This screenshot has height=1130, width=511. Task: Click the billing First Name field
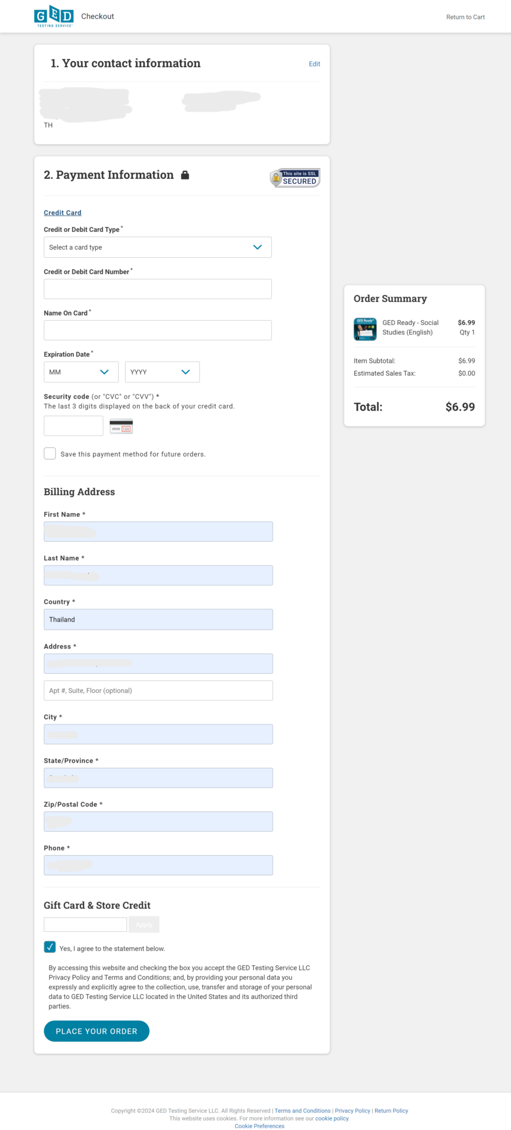158,531
